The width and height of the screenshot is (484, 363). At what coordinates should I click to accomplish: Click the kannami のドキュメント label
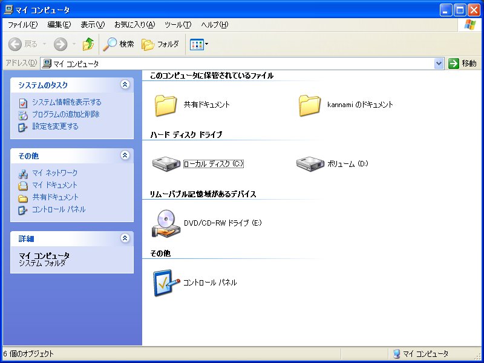pos(360,105)
